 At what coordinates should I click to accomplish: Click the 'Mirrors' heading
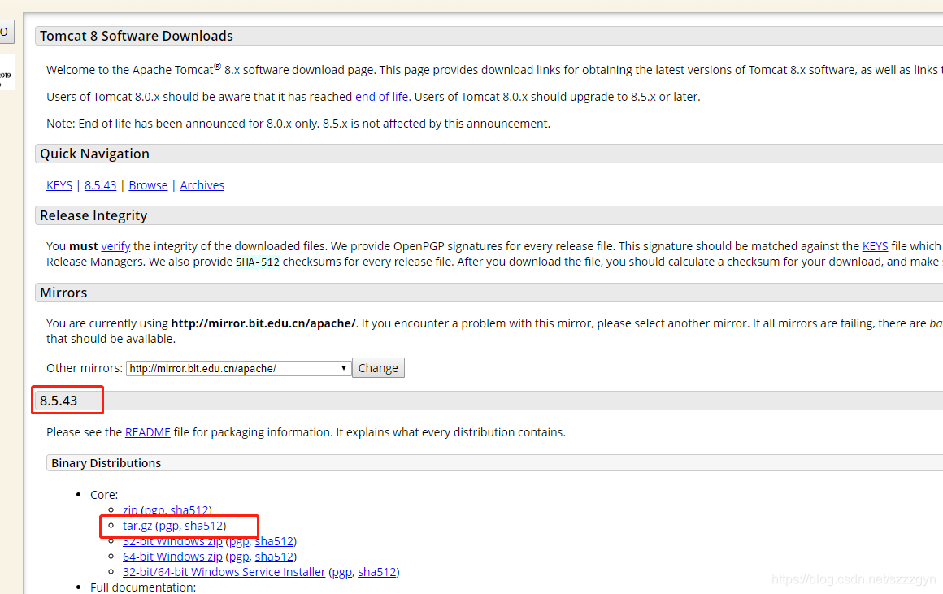tap(63, 293)
